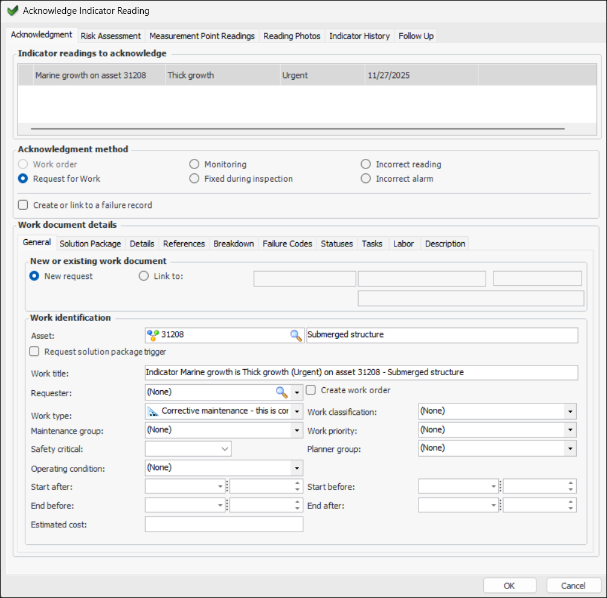Click the asset type icon beside 31208
Image resolution: width=607 pixels, height=598 pixels.
coord(153,335)
